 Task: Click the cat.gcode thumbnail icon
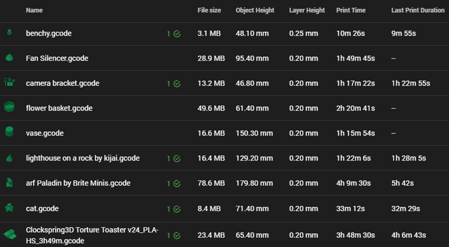pos(9,207)
